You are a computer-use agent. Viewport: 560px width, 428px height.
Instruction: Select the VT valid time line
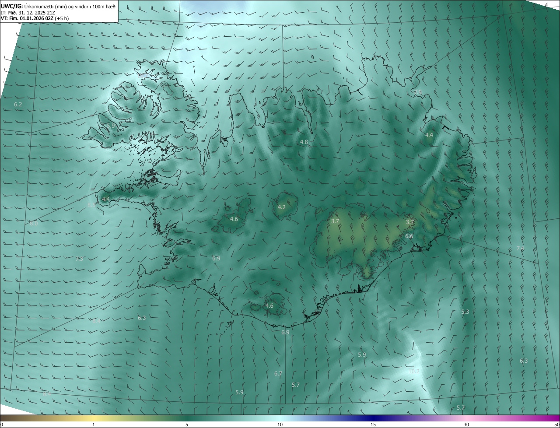pos(35,18)
